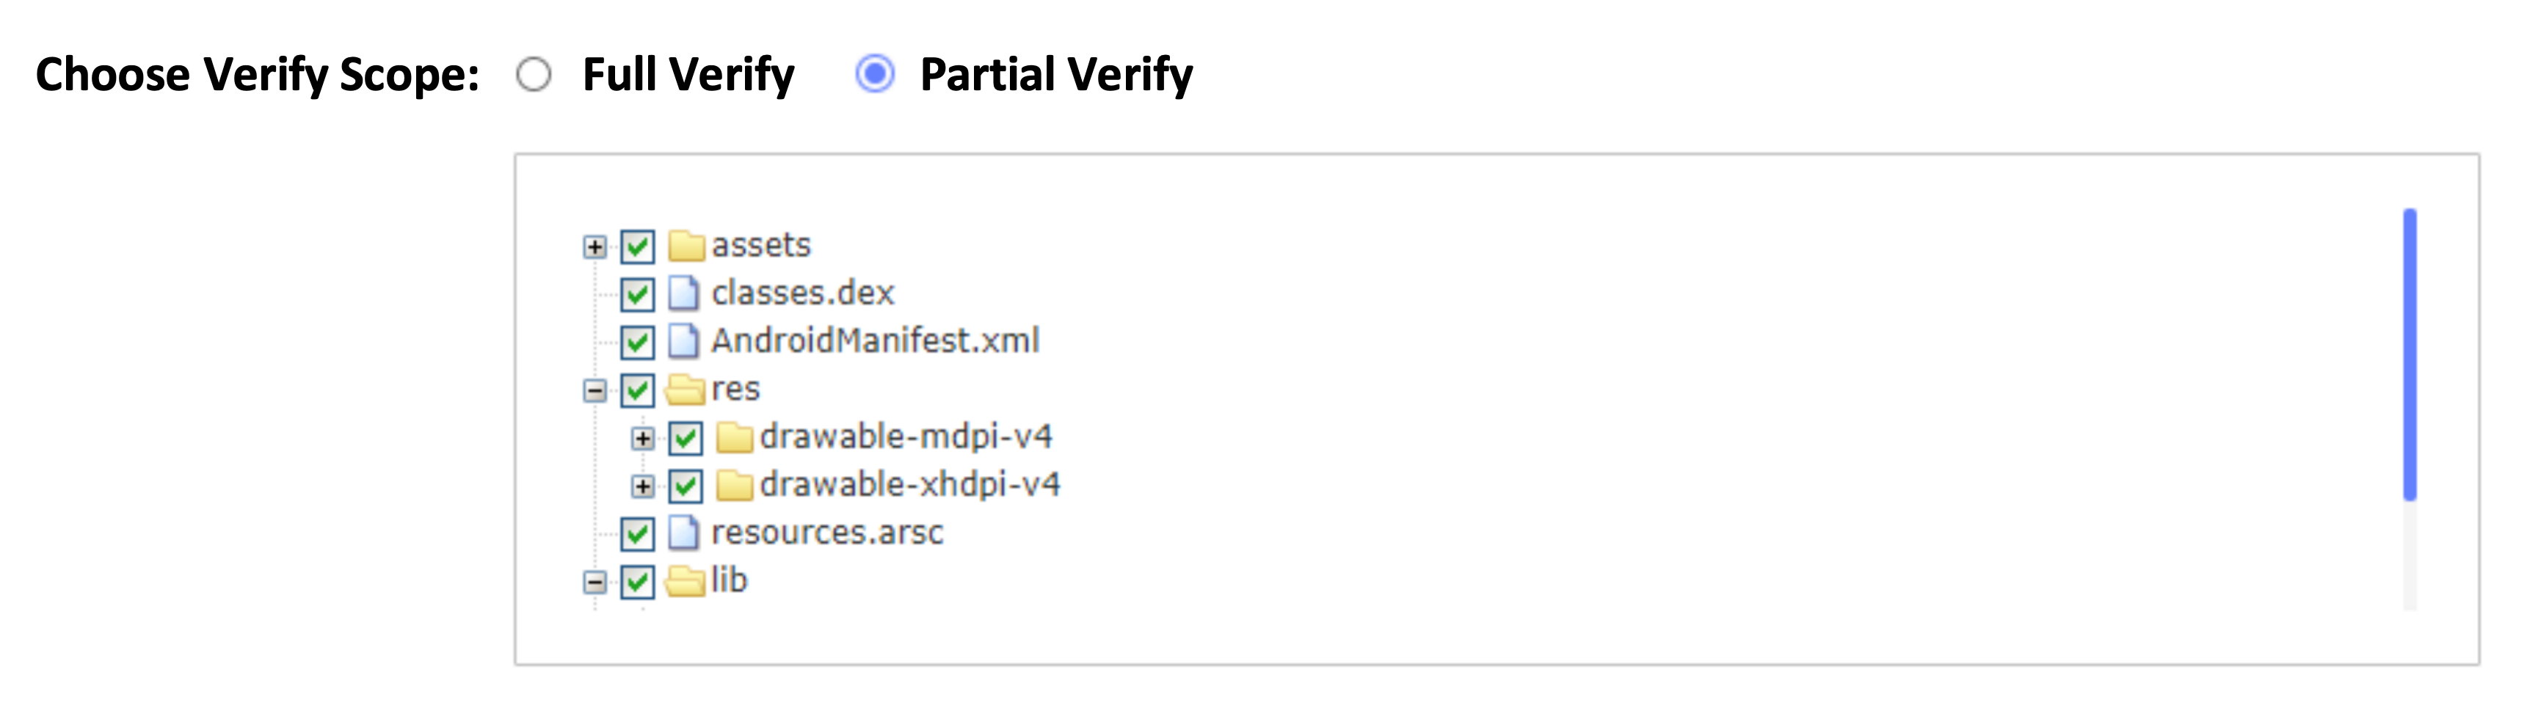
Task: Click the file tree vertical scrollbar thumb
Action: [2409, 355]
